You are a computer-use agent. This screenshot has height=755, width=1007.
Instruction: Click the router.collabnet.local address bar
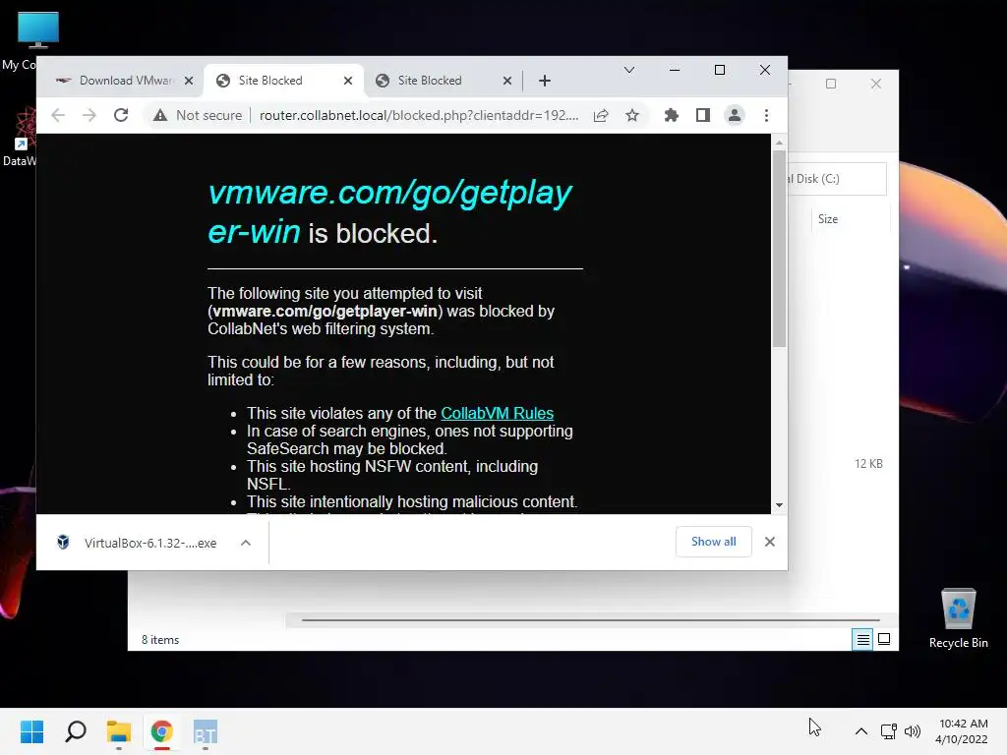[419, 116]
